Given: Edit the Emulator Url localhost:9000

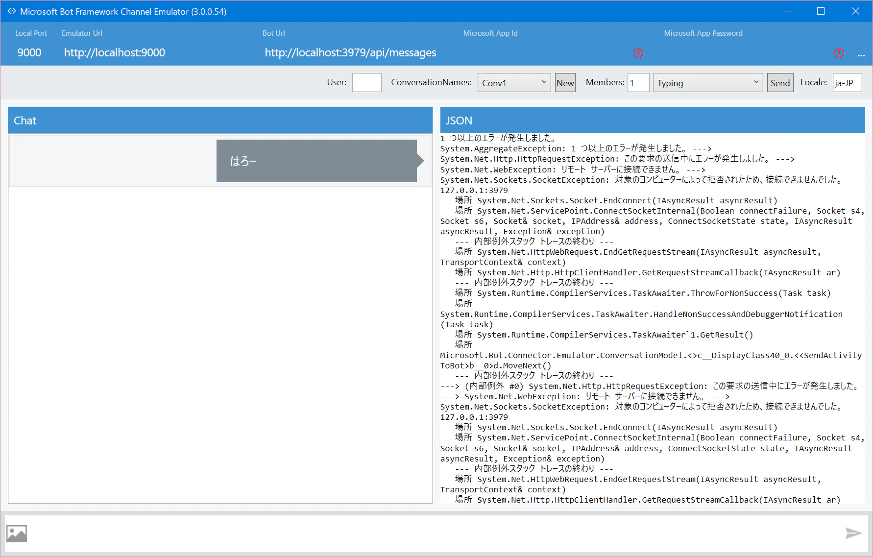Looking at the screenshot, I should coord(115,53).
